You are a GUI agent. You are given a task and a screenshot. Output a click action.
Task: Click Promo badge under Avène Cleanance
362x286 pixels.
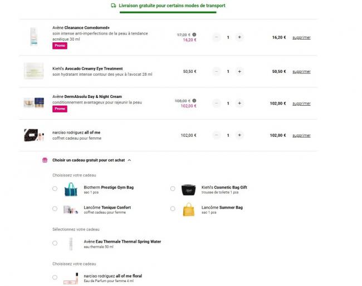pyautogui.click(x=60, y=46)
